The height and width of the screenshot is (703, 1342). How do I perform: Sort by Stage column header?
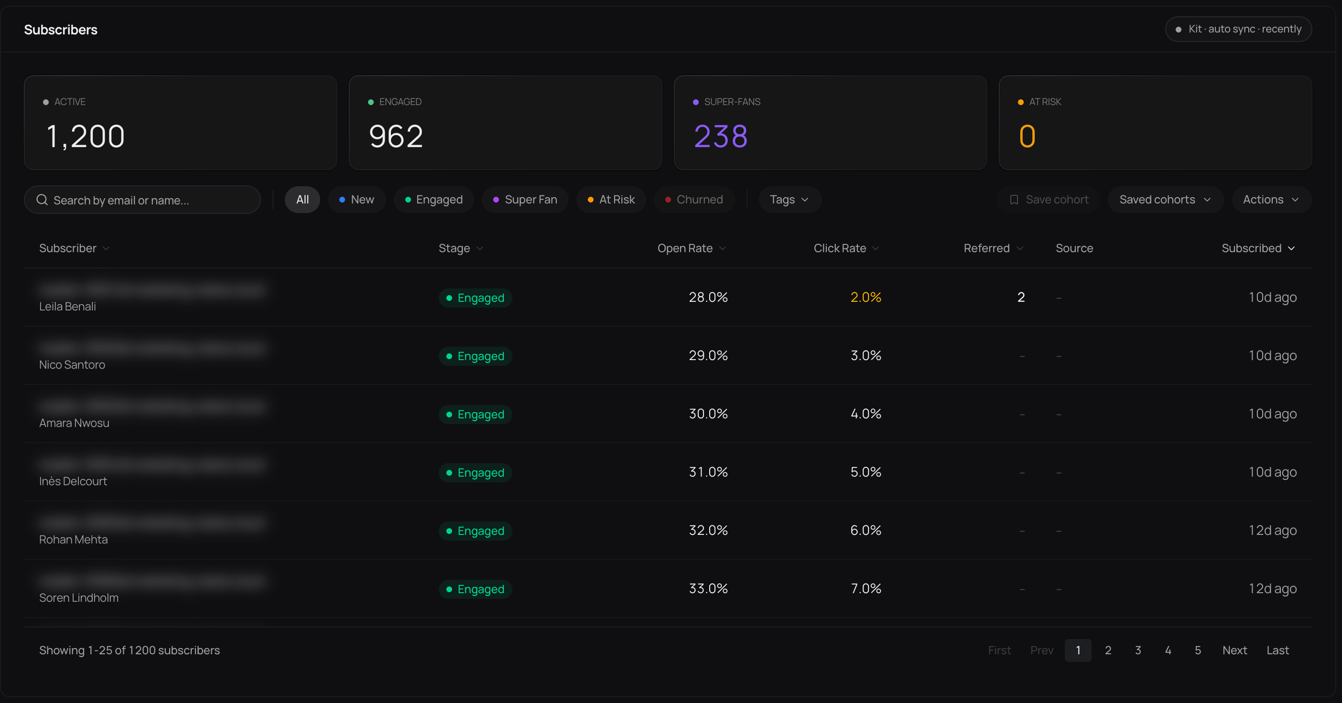pyautogui.click(x=461, y=248)
